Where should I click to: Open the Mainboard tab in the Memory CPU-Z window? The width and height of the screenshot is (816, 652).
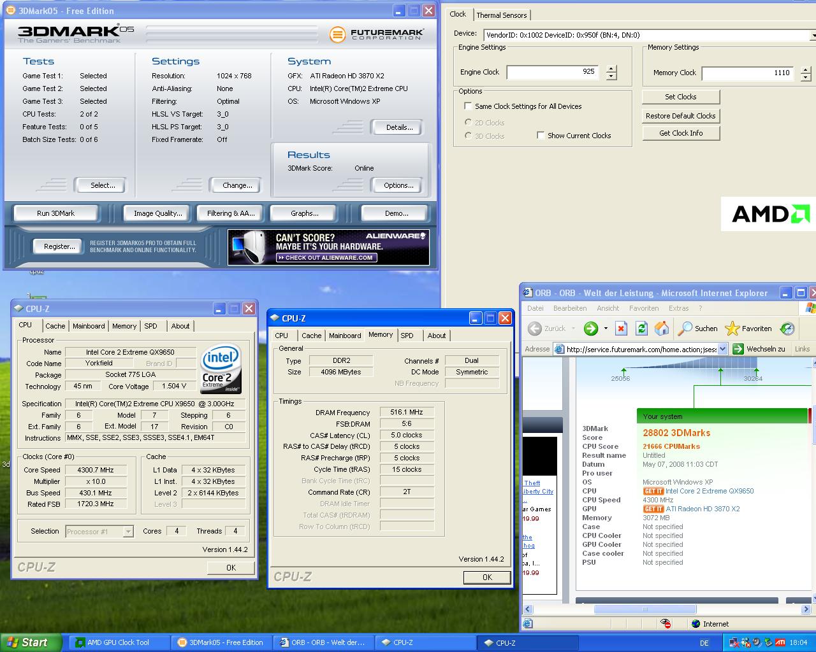click(345, 336)
